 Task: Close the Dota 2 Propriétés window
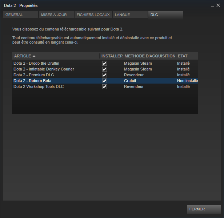coord(218,5)
